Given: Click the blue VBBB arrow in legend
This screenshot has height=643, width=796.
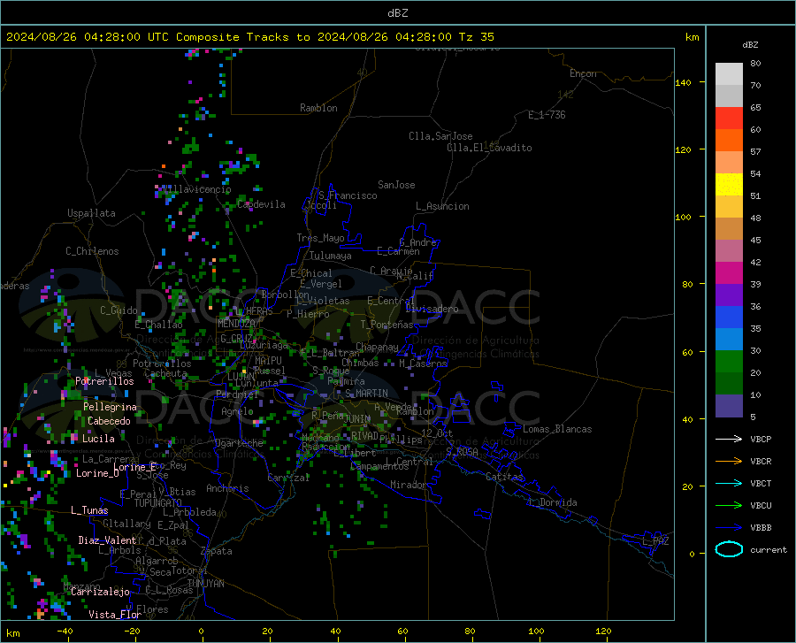Looking at the screenshot, I should 729,527.
